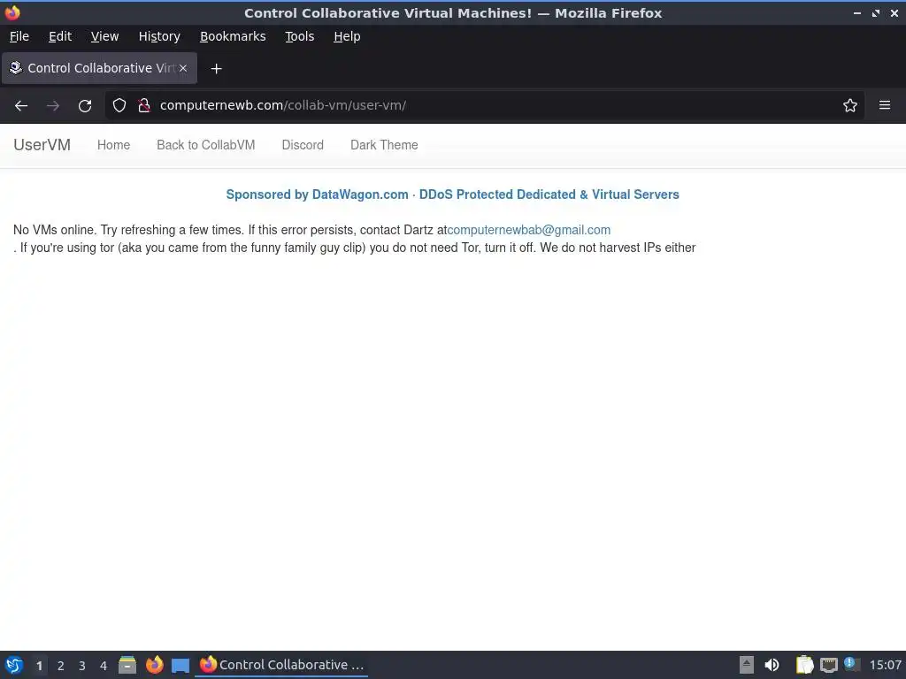Switch to virtual desktop 2
This screenshot has height=679, width=906.
(61, 666)
